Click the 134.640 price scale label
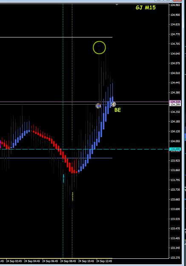 (175, 54)
